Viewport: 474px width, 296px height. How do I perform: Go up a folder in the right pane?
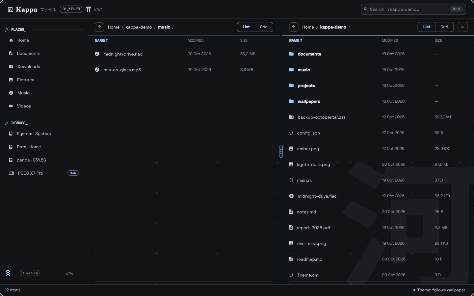(294, 27)
